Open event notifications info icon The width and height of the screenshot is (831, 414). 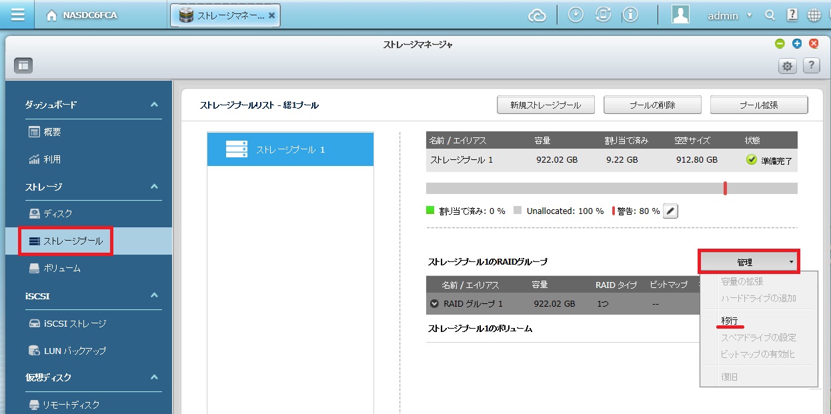tap(630, 15)
